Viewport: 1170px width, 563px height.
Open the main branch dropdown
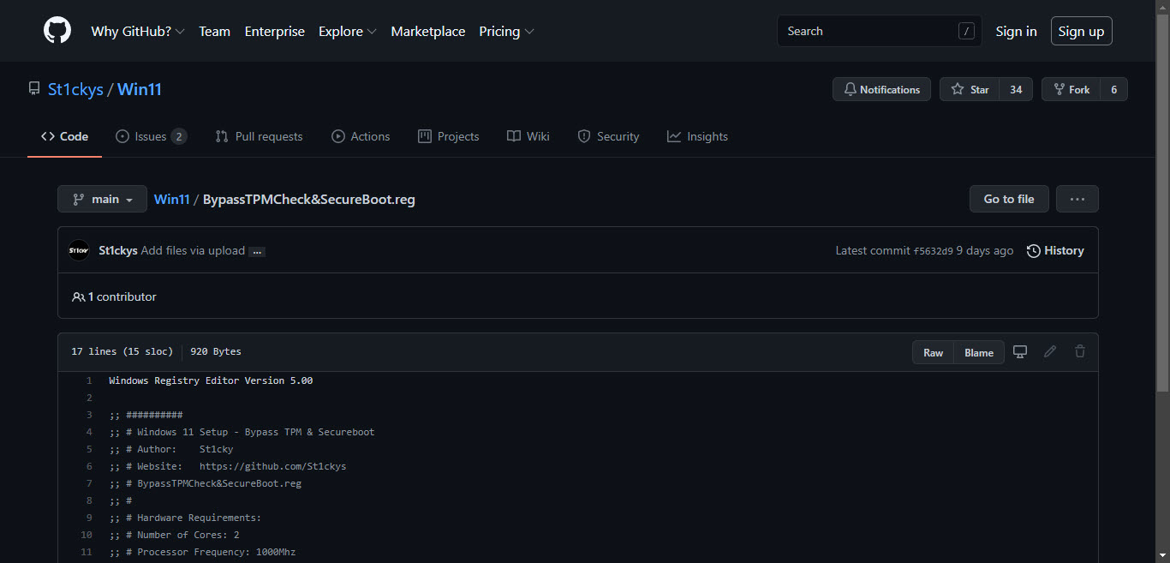pos(102,199)
